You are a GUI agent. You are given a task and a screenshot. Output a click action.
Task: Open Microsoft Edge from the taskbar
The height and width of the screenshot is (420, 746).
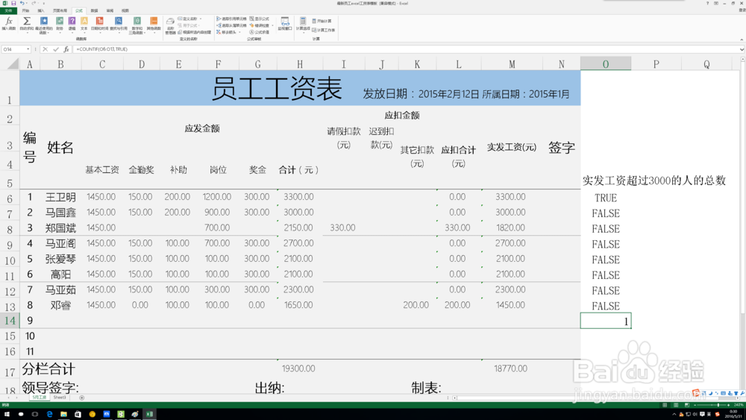pos(49,414)
